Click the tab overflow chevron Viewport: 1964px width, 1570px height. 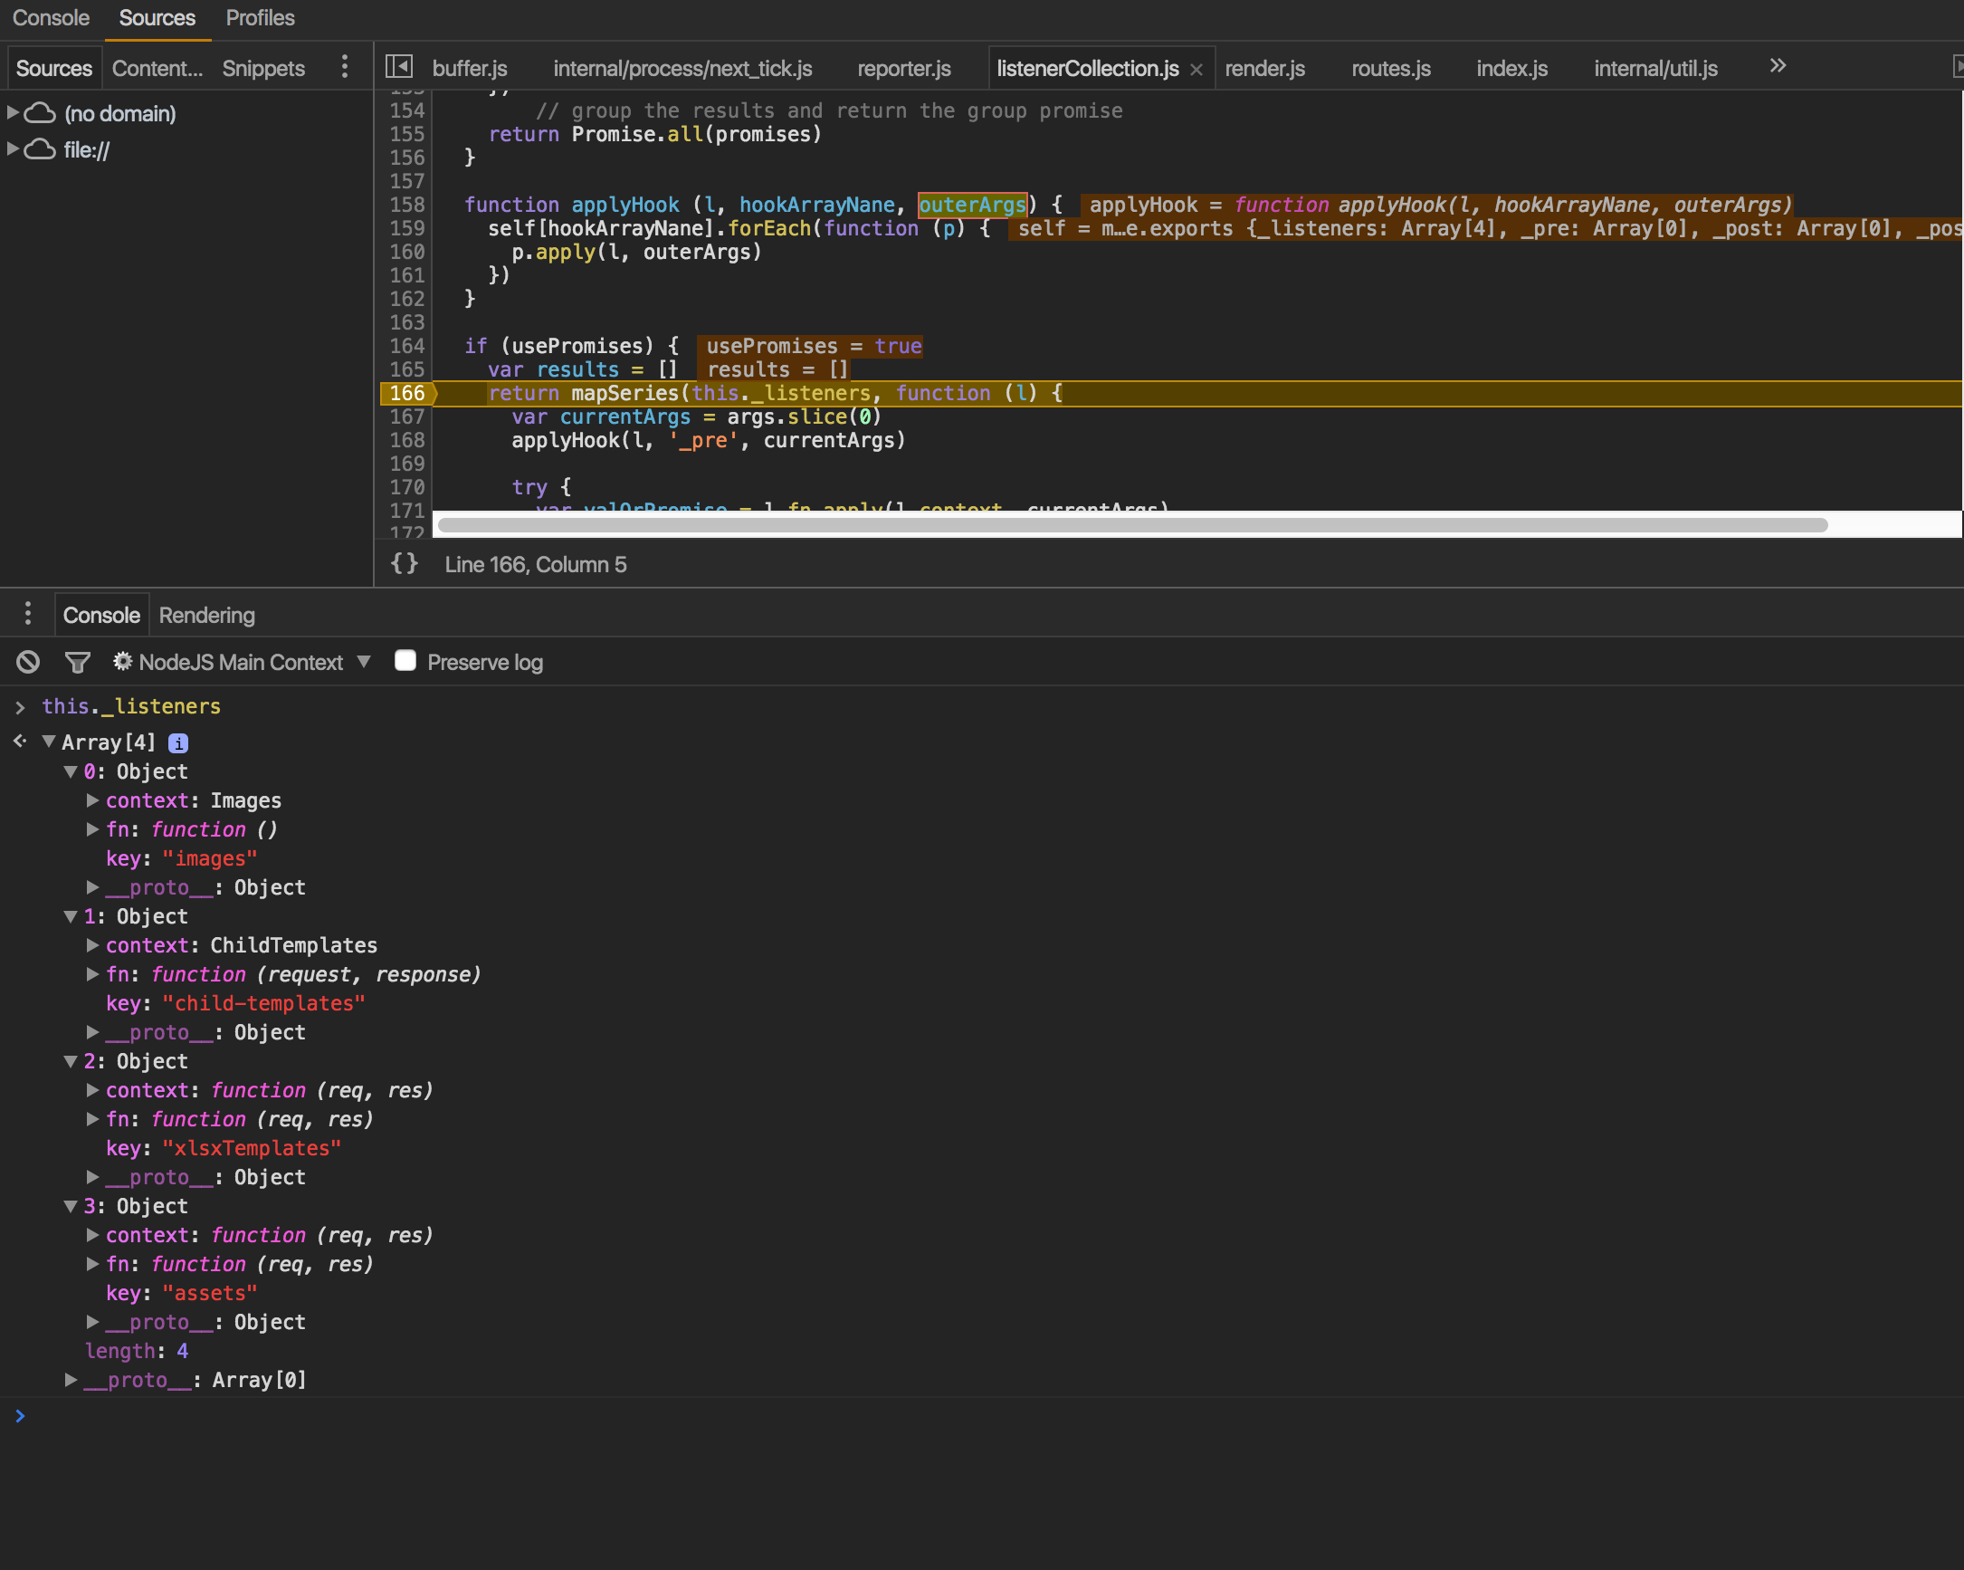1778,64
